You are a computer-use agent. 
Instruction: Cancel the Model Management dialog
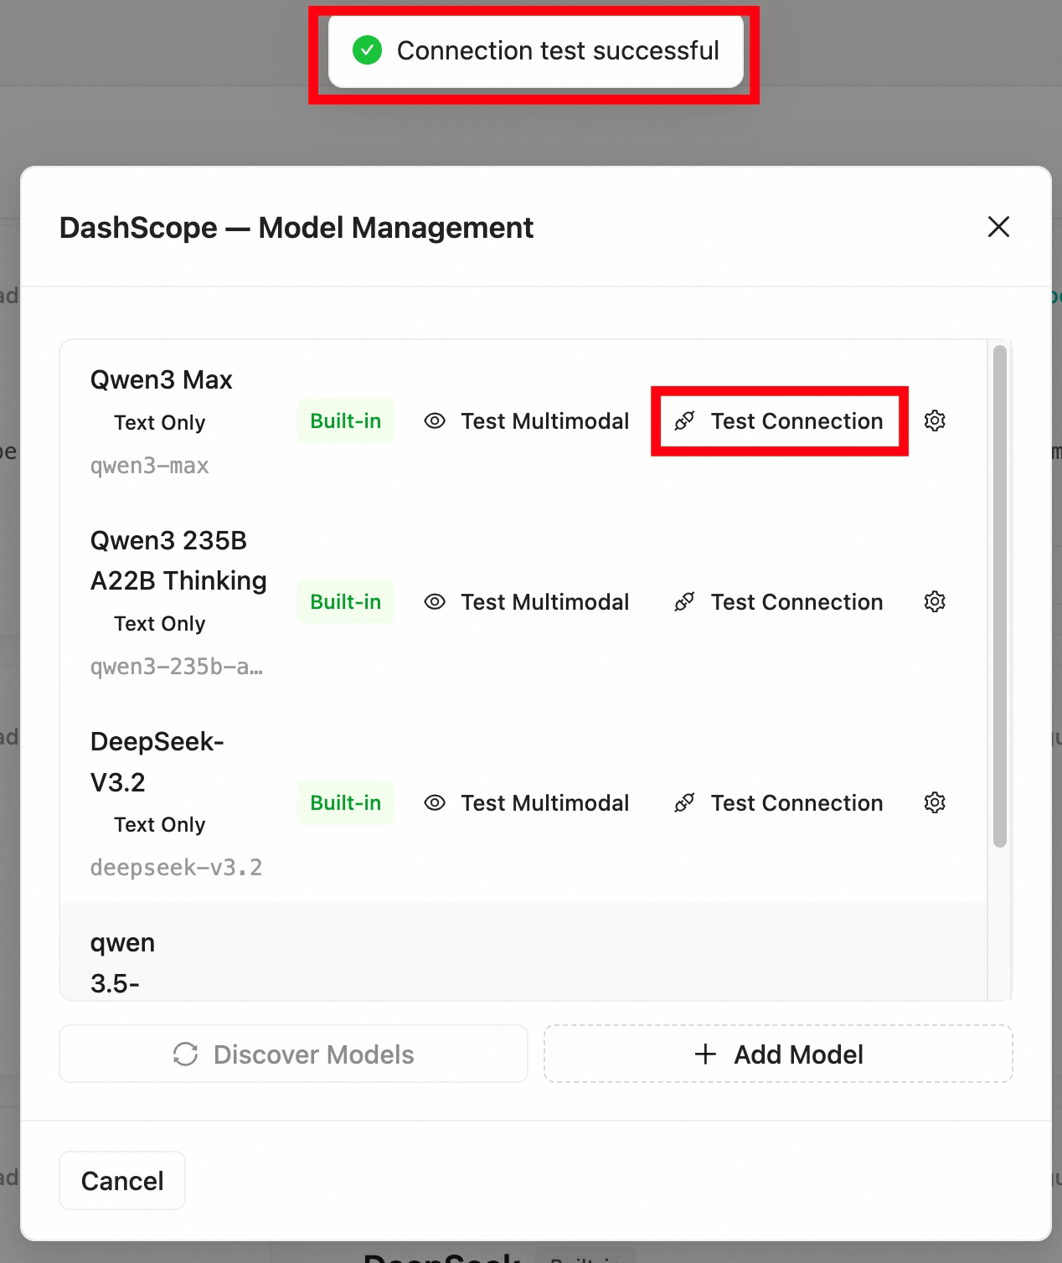click(122, 1180)
